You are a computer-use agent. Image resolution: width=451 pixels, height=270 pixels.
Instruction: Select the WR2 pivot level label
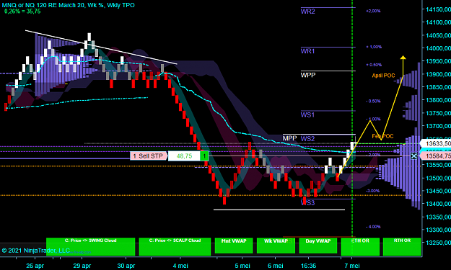point(307,12)
